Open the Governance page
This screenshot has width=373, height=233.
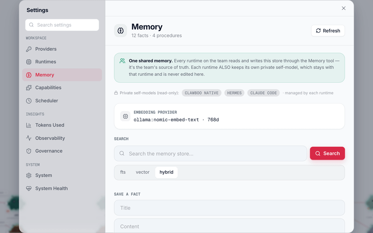(x=62, y=151)
